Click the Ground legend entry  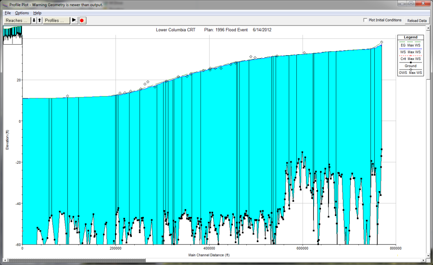click(410, 66)
